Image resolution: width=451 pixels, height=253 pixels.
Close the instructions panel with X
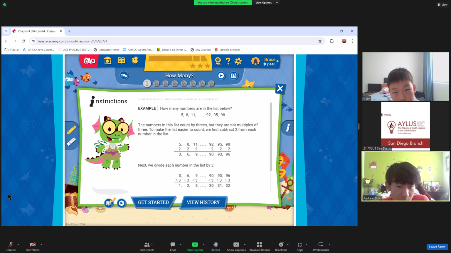pyautogui.click(x=280, y=88)
